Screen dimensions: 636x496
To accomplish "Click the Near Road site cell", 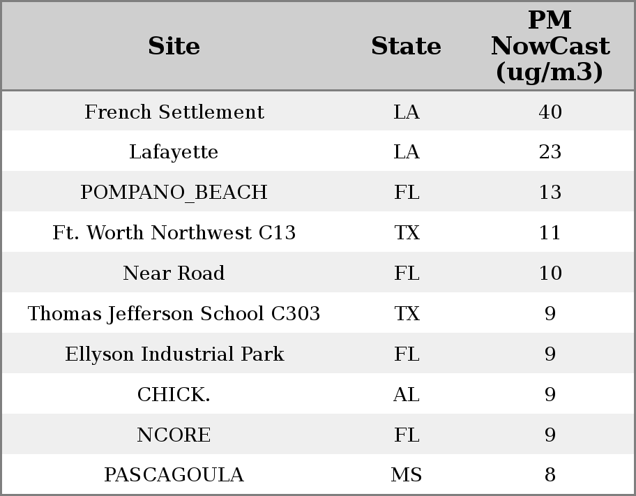I will tap(174, 273).
